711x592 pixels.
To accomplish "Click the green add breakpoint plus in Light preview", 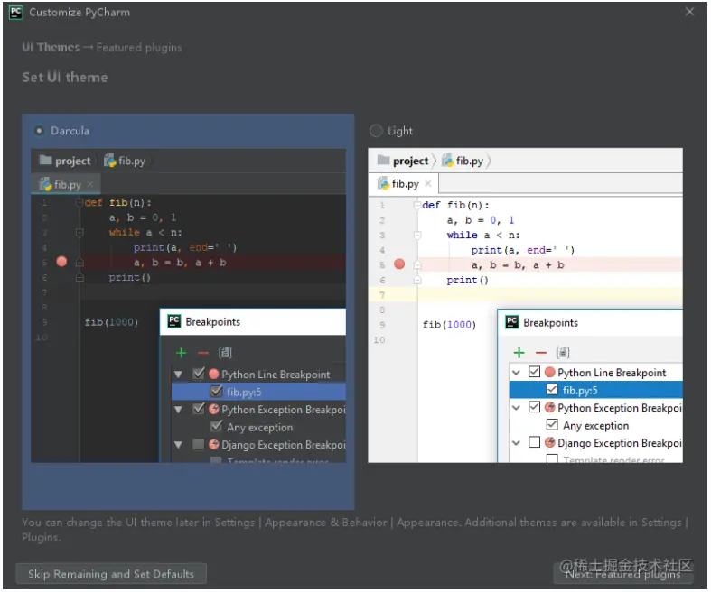I will tap(519, 352).
